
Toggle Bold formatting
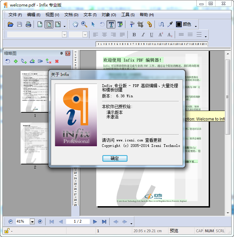[x=134, y=35]
